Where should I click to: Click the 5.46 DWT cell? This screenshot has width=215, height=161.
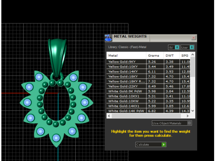pos(172,86)
